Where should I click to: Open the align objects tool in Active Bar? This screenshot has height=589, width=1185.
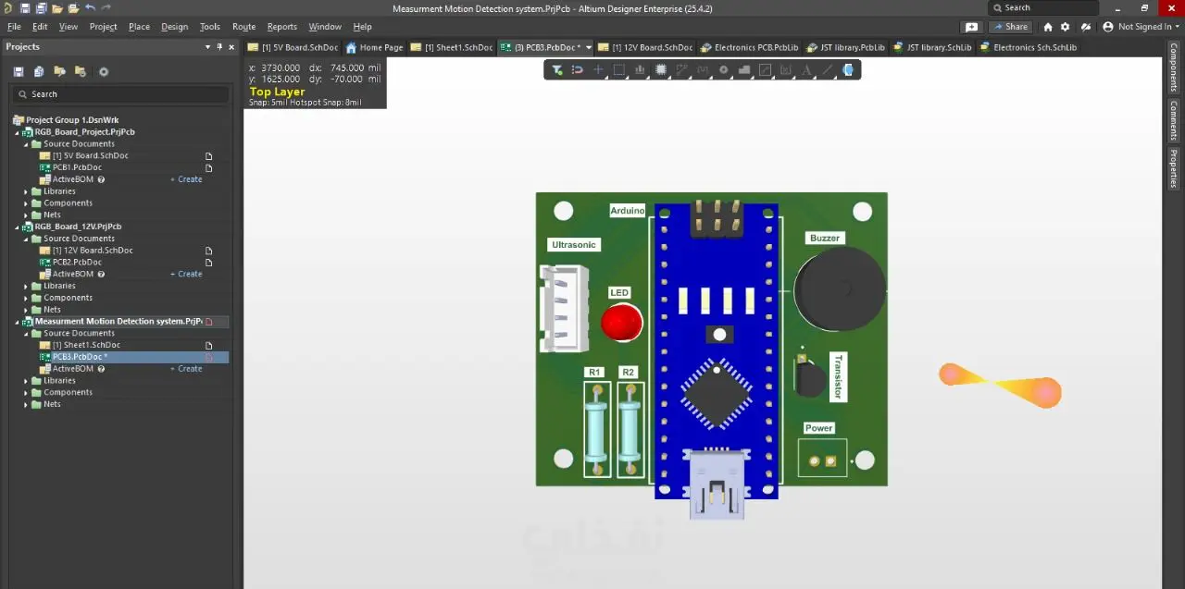point(640,69)
